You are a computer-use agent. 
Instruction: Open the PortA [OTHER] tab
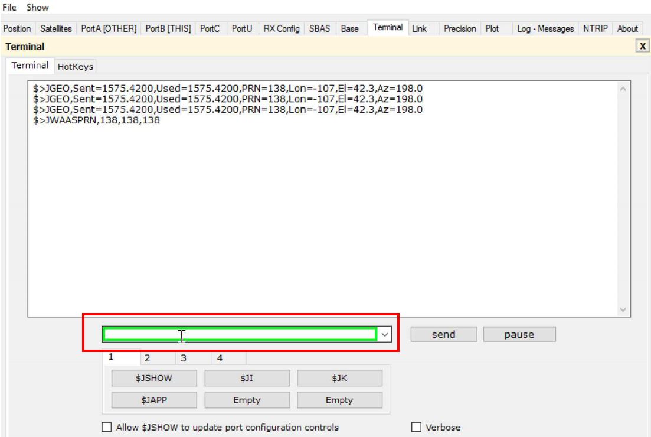109,29
